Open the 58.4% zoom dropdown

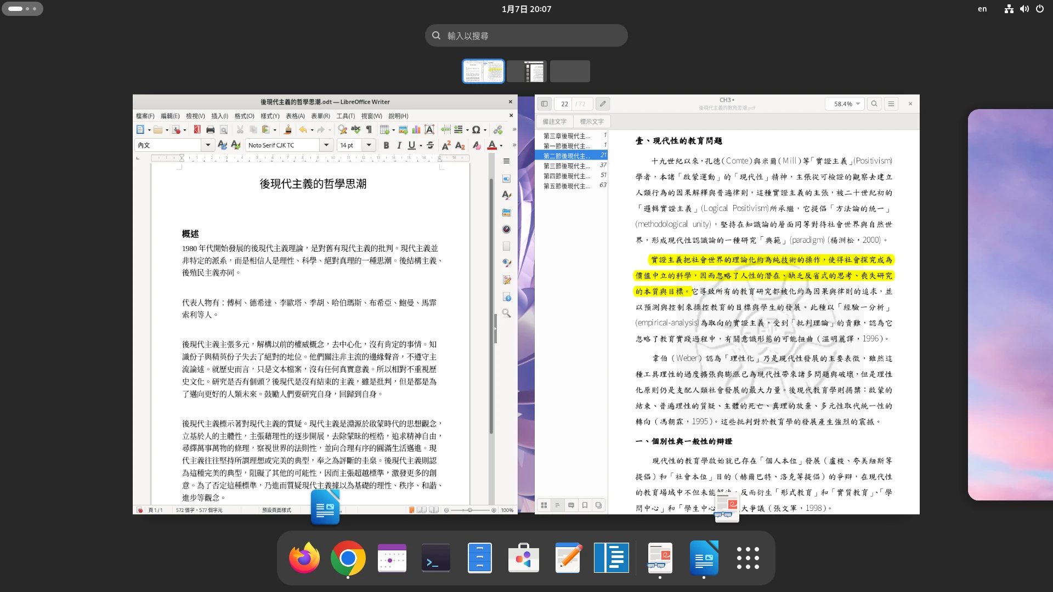point(845,104)
